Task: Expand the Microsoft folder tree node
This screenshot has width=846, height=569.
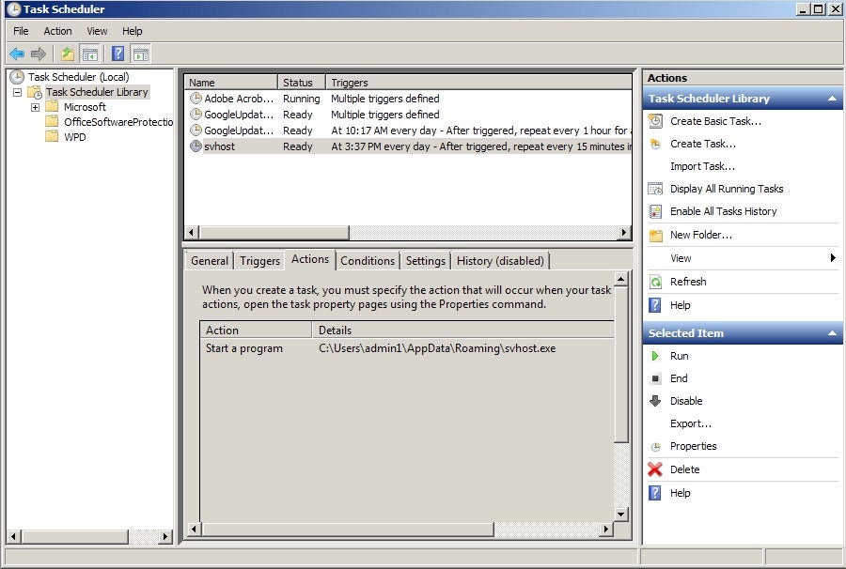Action: (x=35, y=107)
